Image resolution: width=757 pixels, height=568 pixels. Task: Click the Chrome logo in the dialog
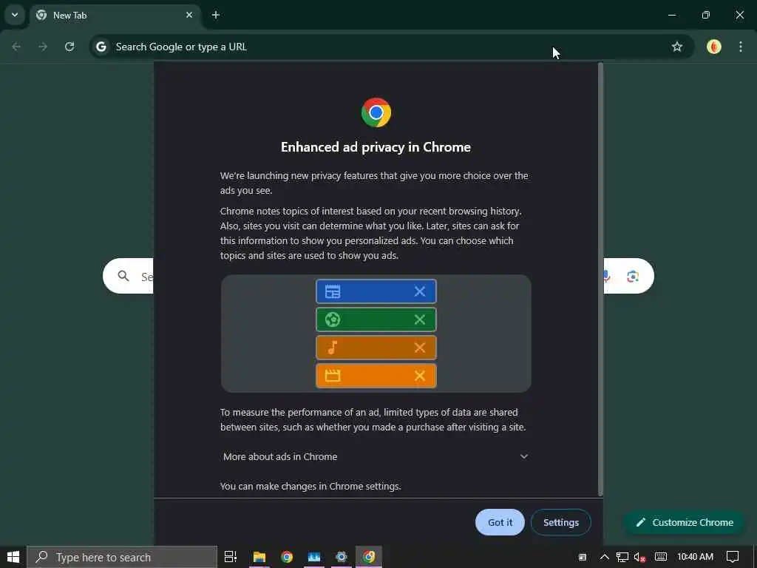coord(376,112)
